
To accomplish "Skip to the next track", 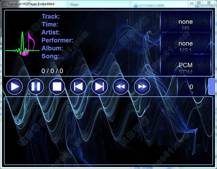I will coord(100,86).
